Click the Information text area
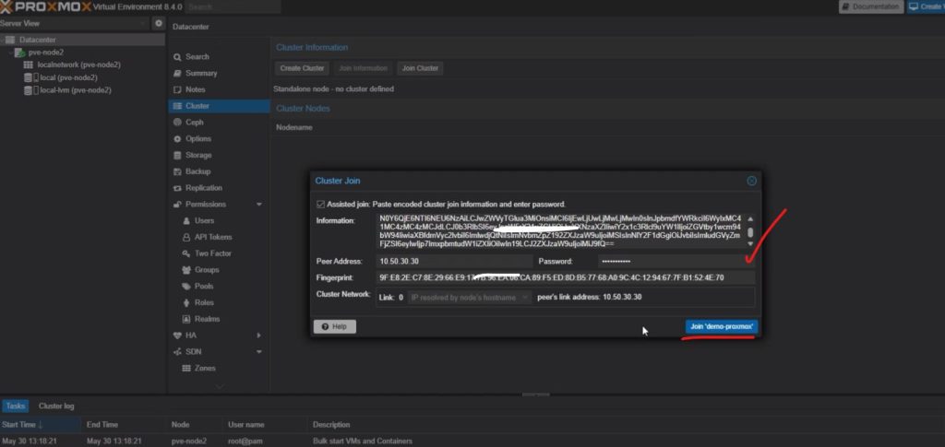945x447 pixels. coord(561,231)
